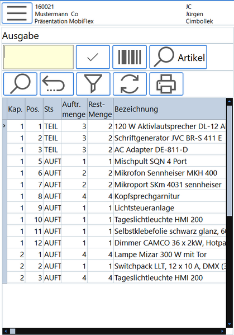Image resolution: width=234 pixels, height=335 pixels.
Task: Click the vertical scrollbar up arrow
Action: (230, 101)
